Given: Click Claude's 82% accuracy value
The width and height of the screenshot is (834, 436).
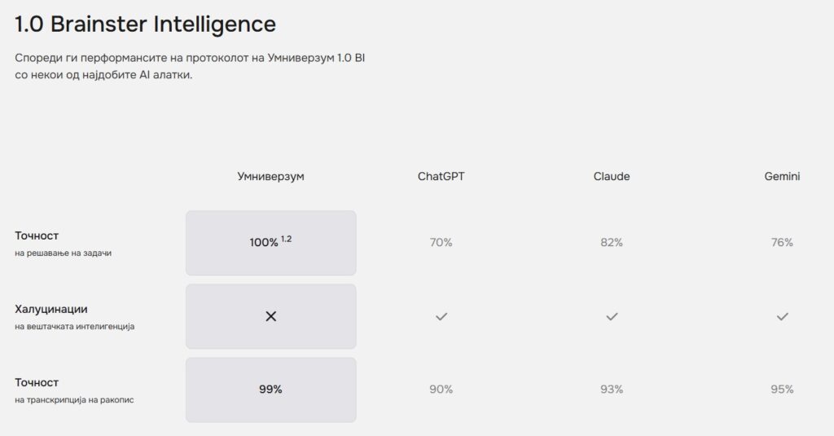Looking at the screenshot, I should [612, 243].
